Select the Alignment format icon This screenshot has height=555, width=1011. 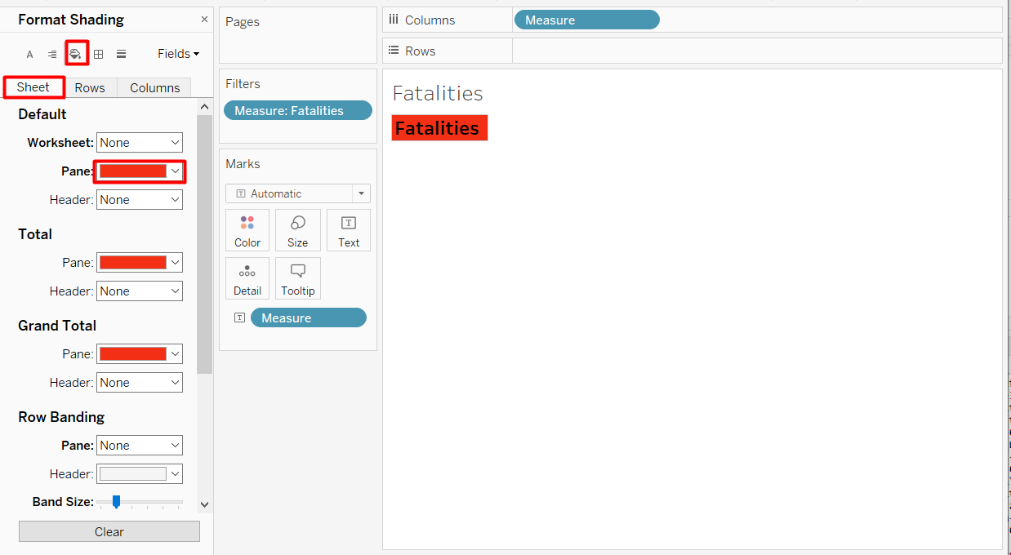tap(52, 55)
